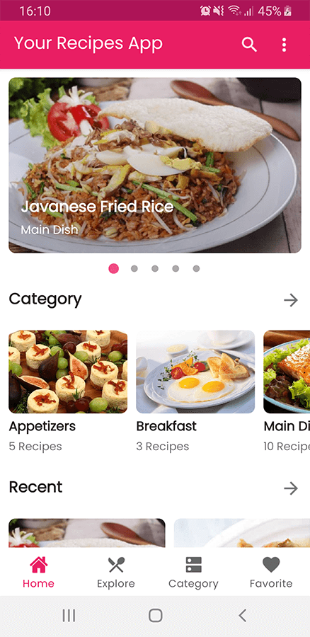Image resolution: width=310 pixels, height=637 pixels.
Task: Open Android recent apps button
Action: [69, 616]
